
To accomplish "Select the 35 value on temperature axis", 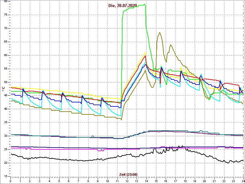I will point(5,122).
